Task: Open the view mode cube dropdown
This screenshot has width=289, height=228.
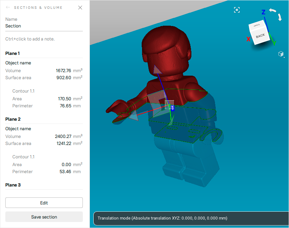Action: coord(281,54)
